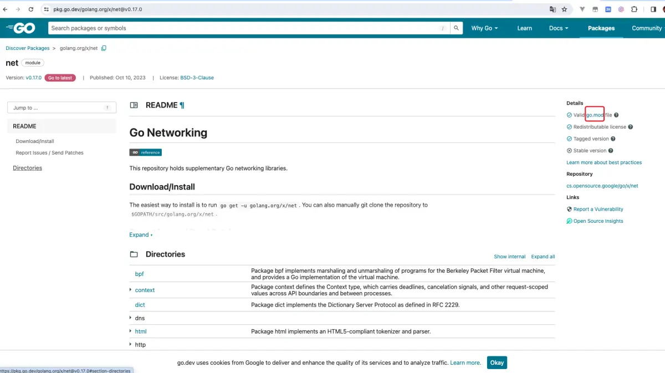665x373 pixels.
Task: Open version v0.17.0 link
Action: point(34,78)
